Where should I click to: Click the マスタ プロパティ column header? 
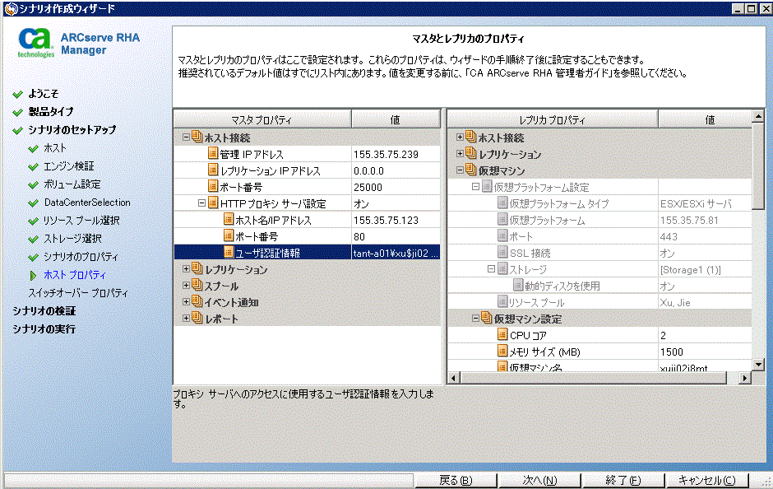tap(262, 120)
